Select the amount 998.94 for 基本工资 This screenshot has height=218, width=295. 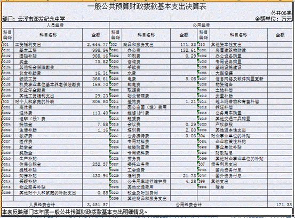click(96, 50)
